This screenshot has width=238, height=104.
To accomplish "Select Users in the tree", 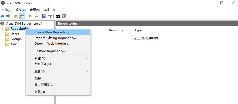I will (x=15, y=34).
